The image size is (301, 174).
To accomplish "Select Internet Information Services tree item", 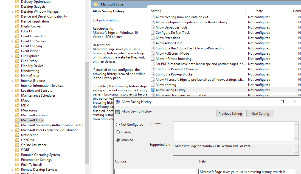I will (x=42, y=86).
